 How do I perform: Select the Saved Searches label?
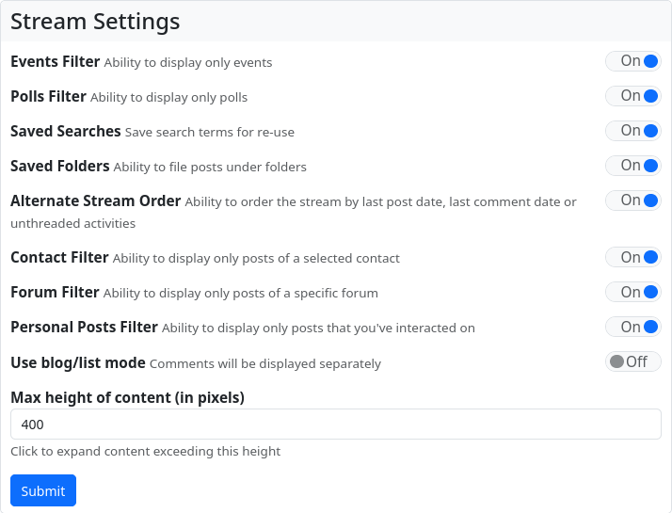pos(66,131)
